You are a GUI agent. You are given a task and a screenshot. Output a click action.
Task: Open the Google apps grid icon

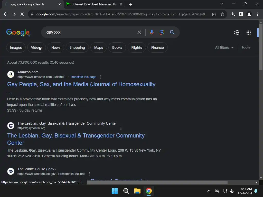point(249,33)
